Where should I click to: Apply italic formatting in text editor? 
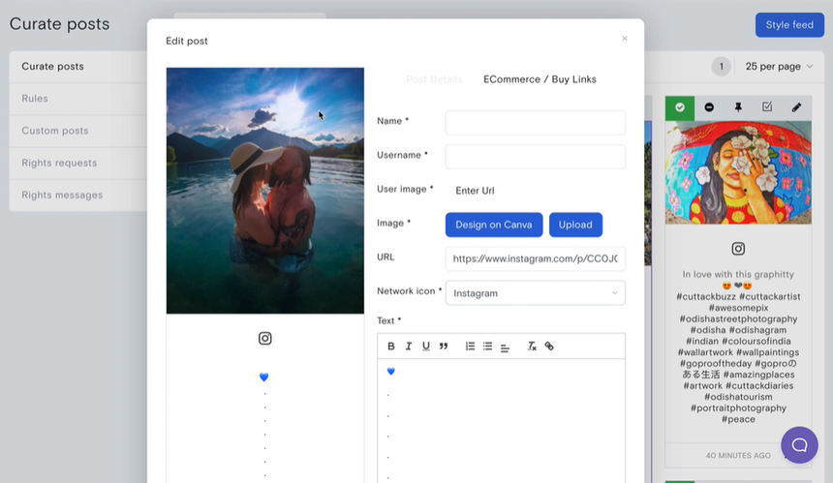coord(409,347)
